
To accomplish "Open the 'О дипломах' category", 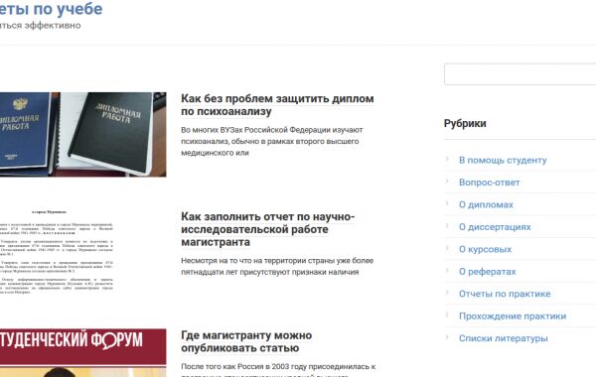I will [486, 205].
